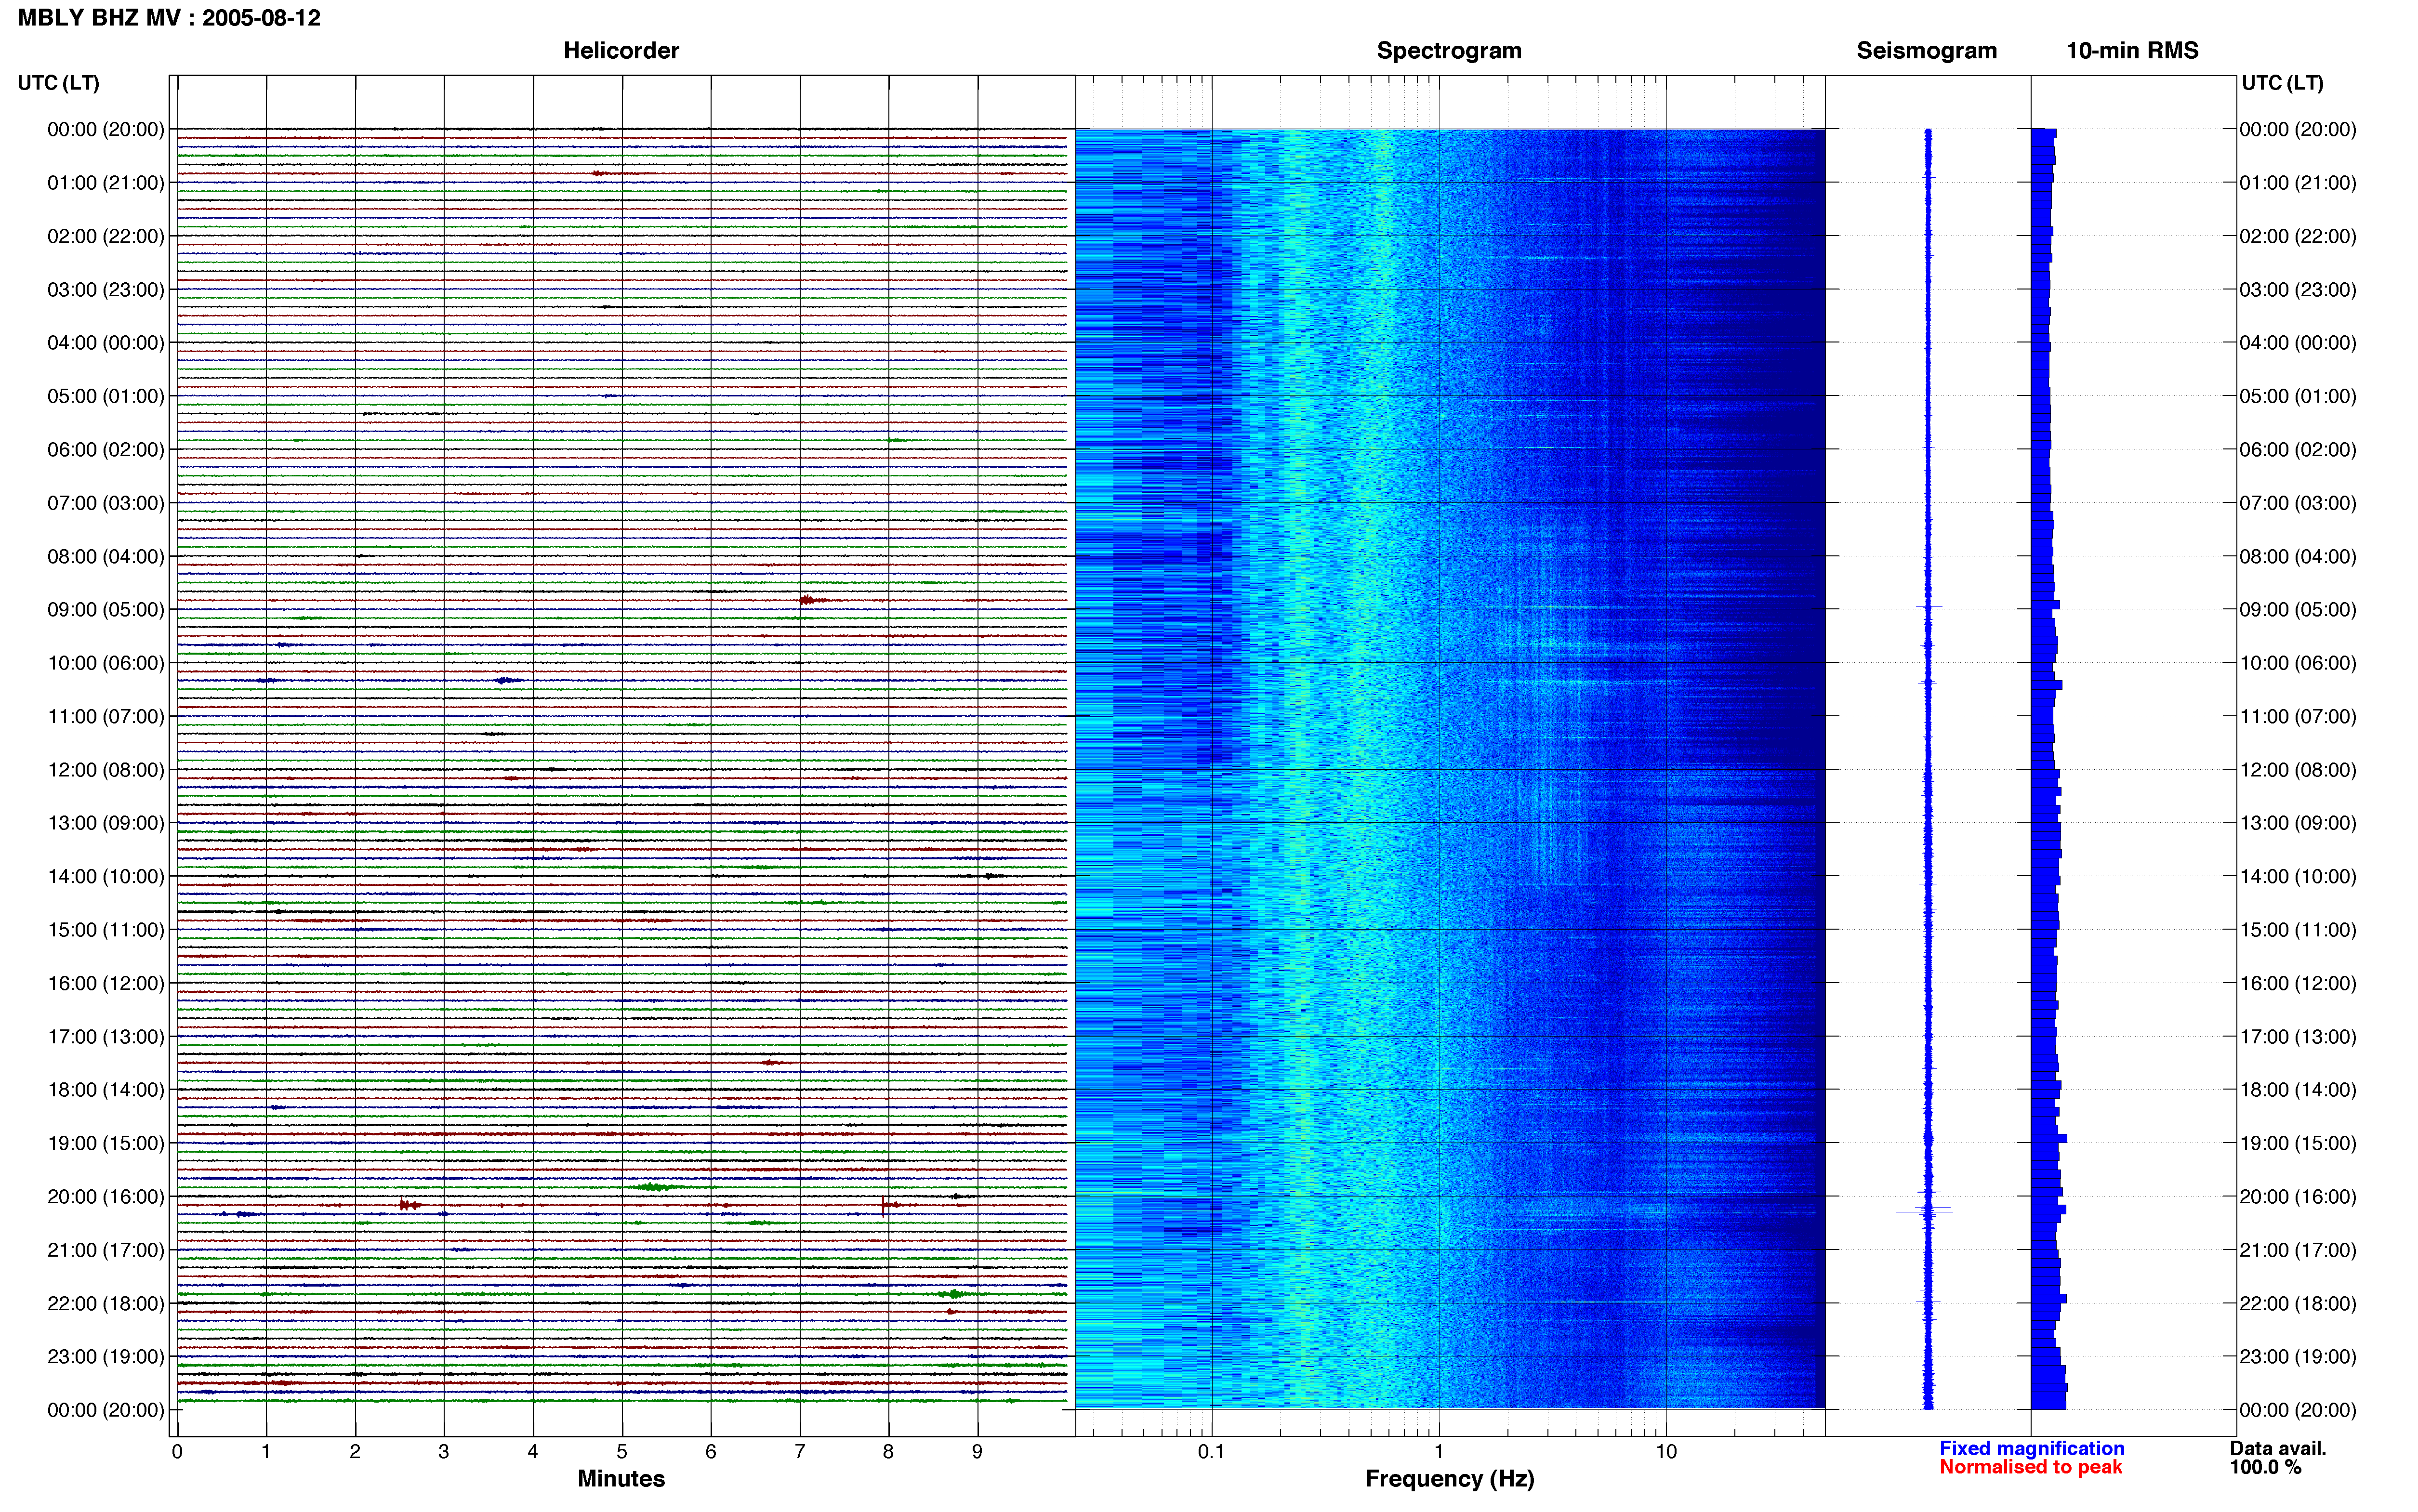The height and width of the screenshot is (1512, 2418).
Task: Click the plot title 'MBLY BHZ MV : 2005-08-12'
Action: [x=169, y=18]
